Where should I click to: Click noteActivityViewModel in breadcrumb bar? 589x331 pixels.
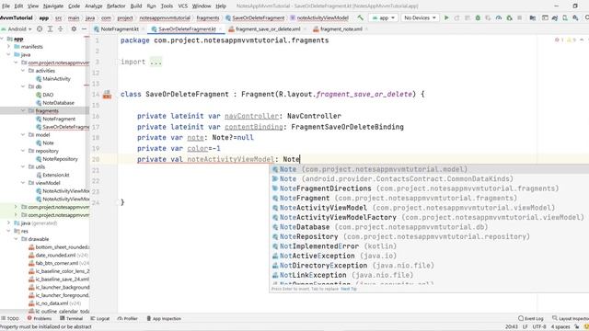click(319, 17)
